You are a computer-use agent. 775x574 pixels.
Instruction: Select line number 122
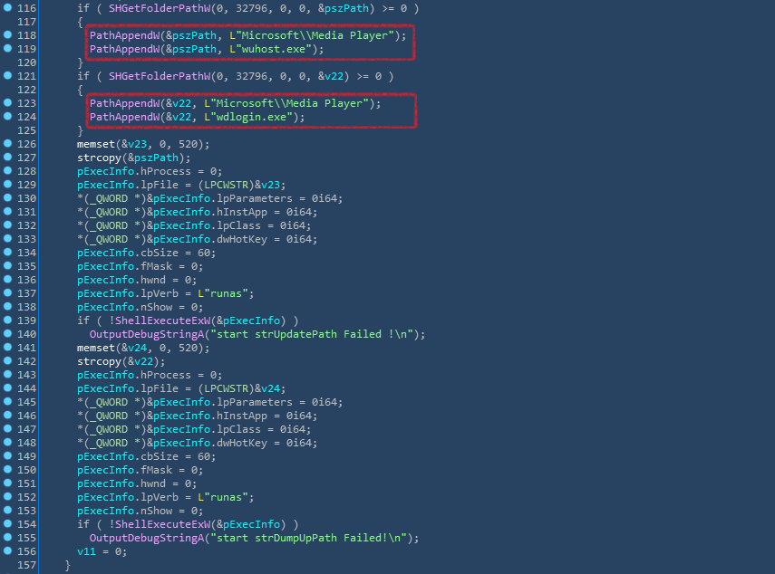tap(26, 90)
